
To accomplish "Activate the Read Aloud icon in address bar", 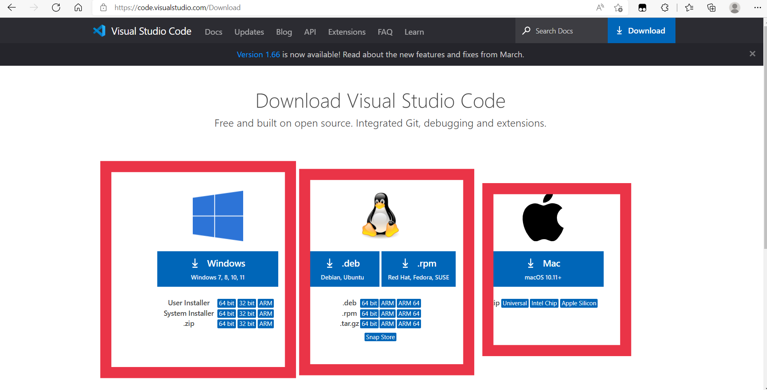I will [x=600, y=7].
